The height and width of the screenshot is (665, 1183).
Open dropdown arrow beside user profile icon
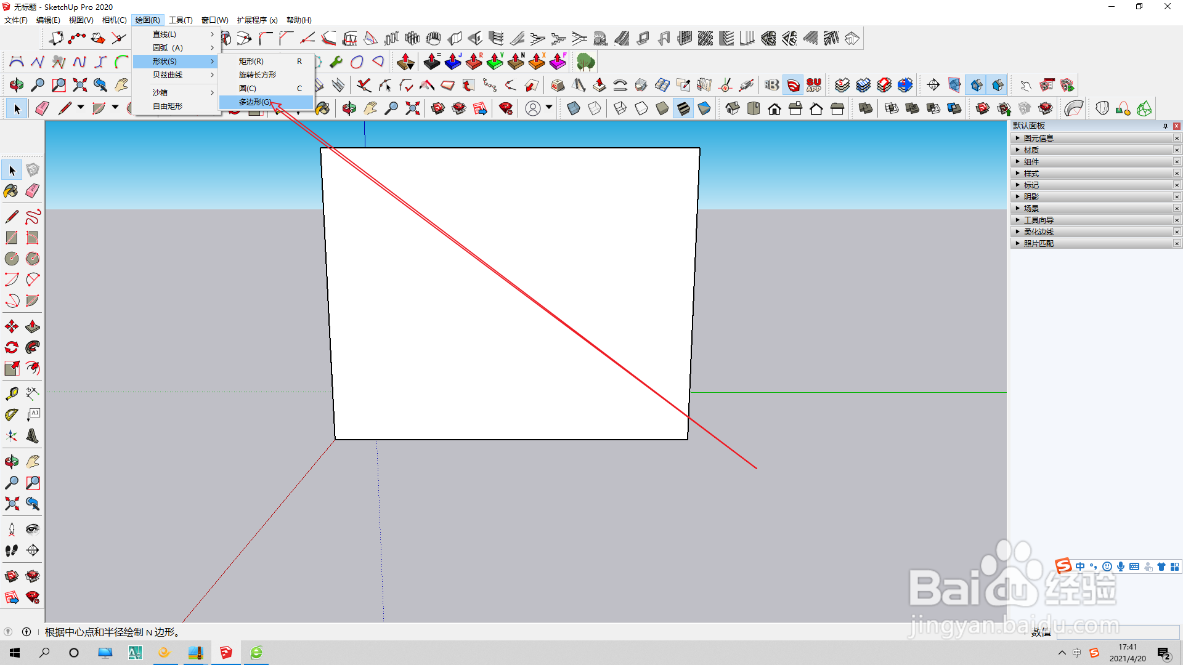548,108
